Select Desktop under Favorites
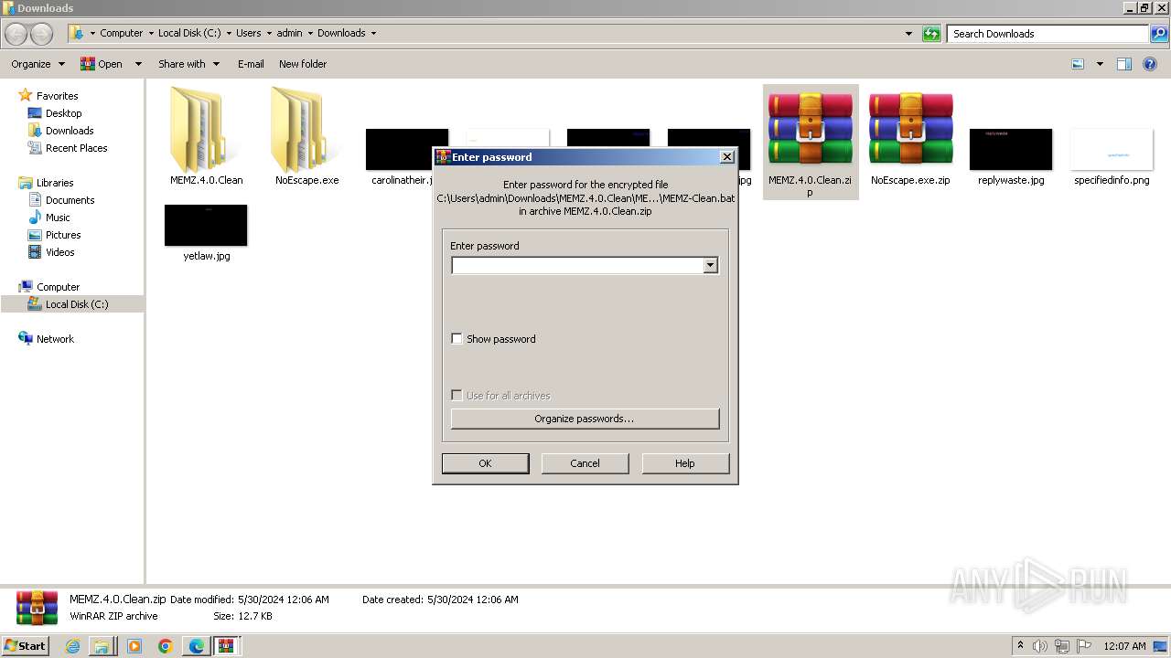 click(x=63, y=113)
